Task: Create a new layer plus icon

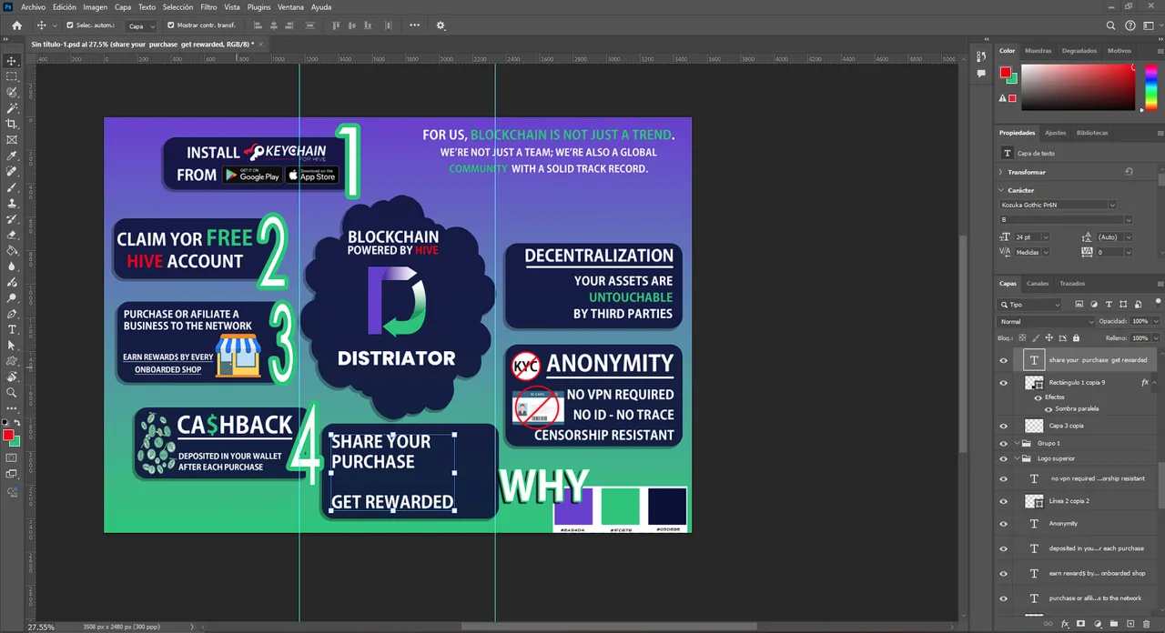Action: (x=1130, y=624)
